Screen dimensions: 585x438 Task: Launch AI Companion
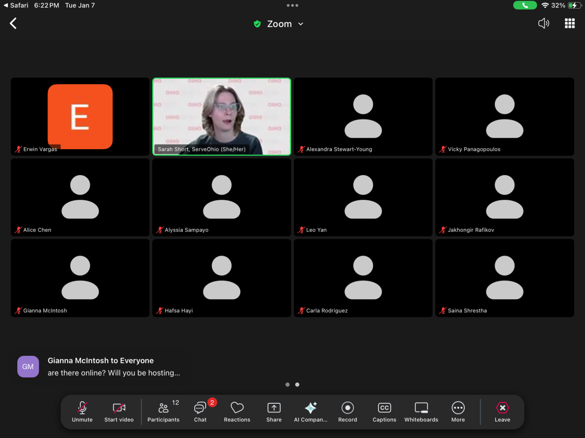[x=311, y=412]
